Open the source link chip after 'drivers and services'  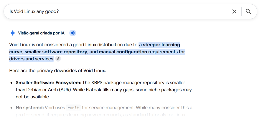pos(58,59)
